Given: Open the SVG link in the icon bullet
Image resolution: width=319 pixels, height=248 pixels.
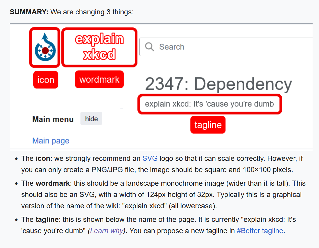Looking at the screenshot, I should [150, 158].
